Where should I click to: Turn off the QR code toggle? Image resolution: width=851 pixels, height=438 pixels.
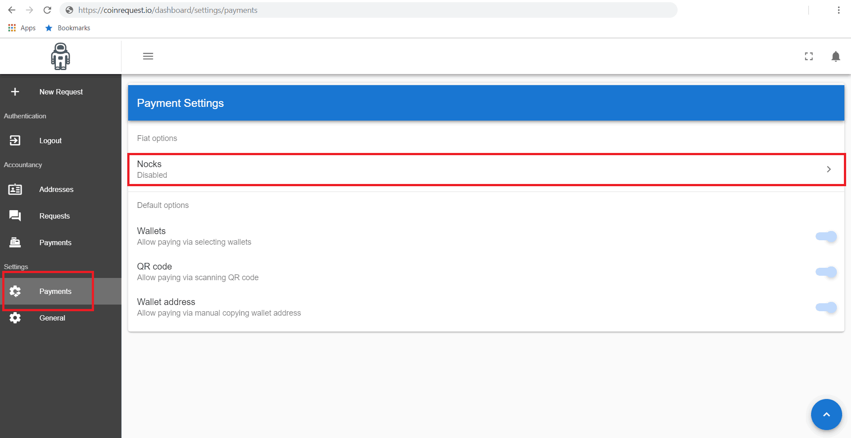coord(826,272)
